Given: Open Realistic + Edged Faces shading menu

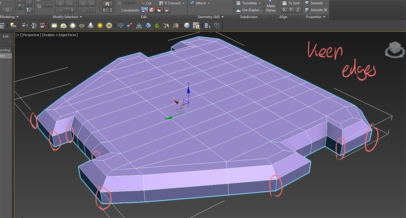Looking at the screenshot, I should [x=60, y=35].
